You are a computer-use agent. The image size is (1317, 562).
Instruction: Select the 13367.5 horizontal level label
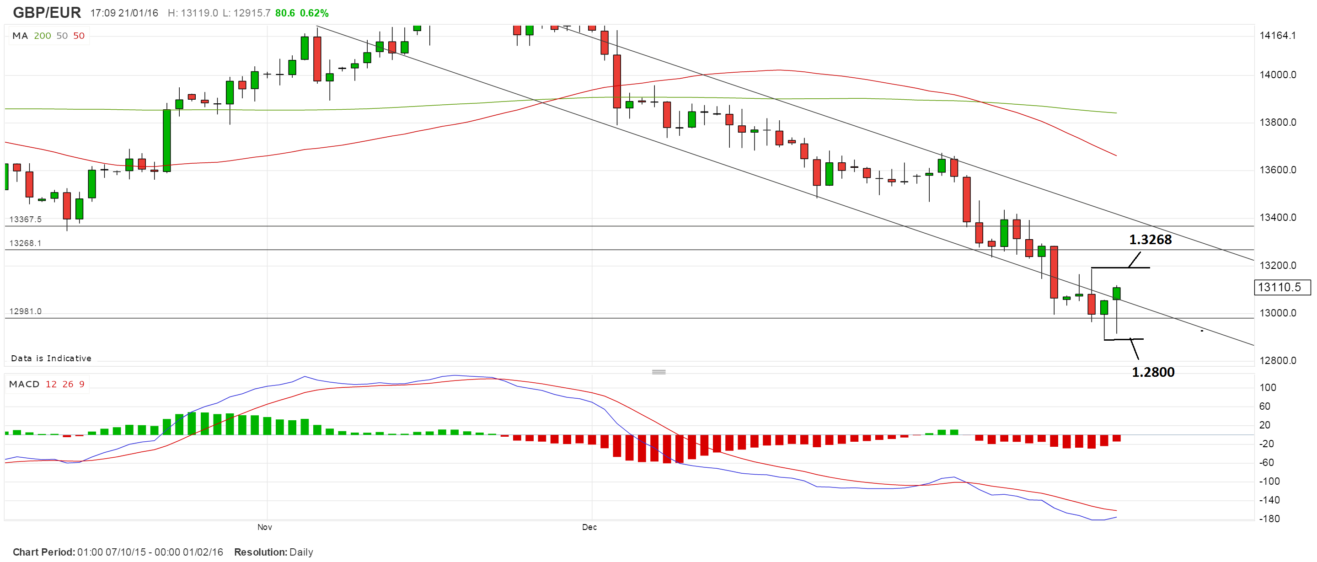pyautogui.click(x=26, y=219)
